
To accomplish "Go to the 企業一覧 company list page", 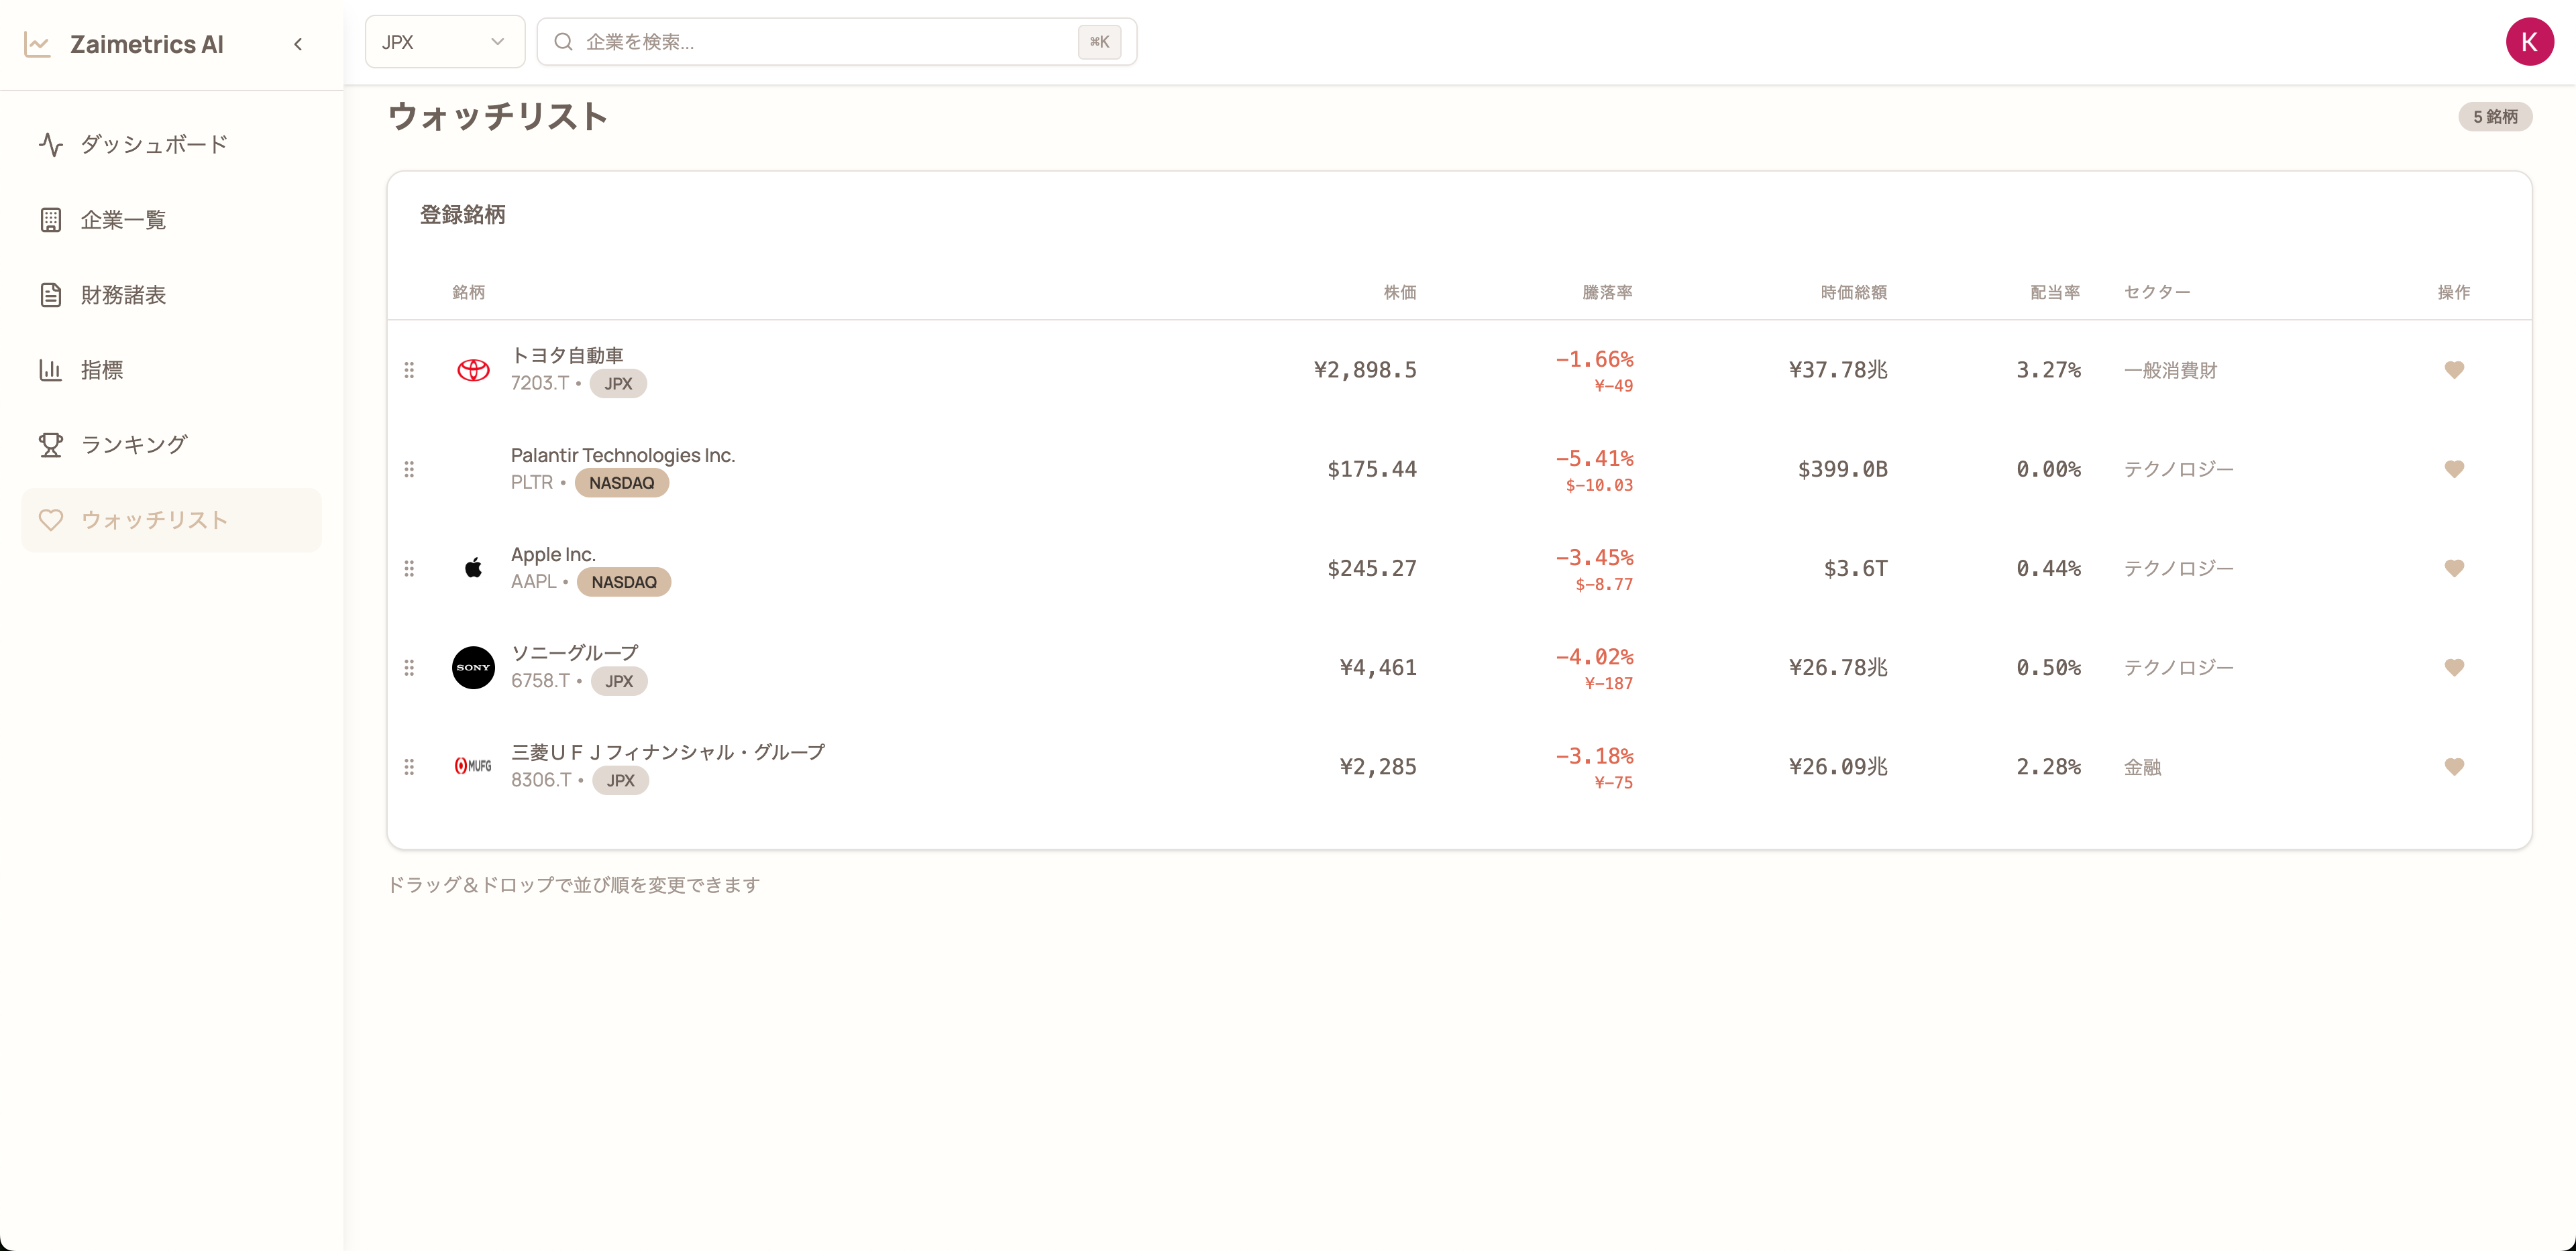I will (x=123, y=220).
